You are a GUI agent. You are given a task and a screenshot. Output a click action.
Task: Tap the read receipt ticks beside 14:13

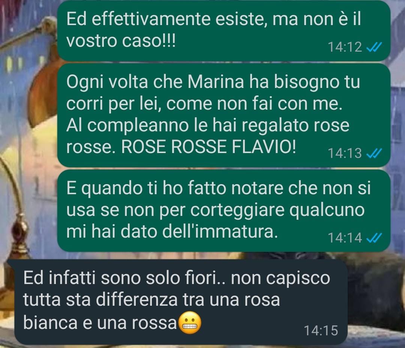coord(374,153)
